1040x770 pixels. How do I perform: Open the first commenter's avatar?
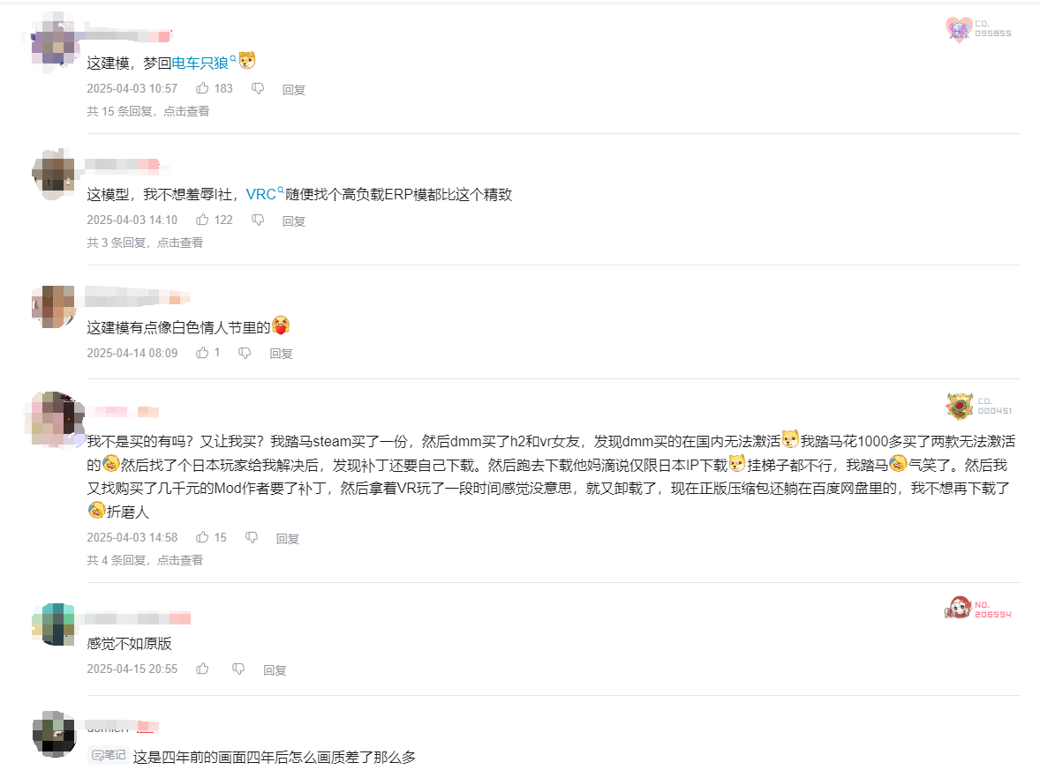point(54,42)
